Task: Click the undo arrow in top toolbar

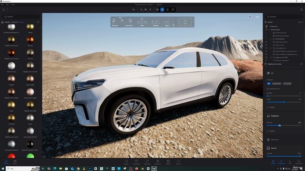Action: click(133, 9)
